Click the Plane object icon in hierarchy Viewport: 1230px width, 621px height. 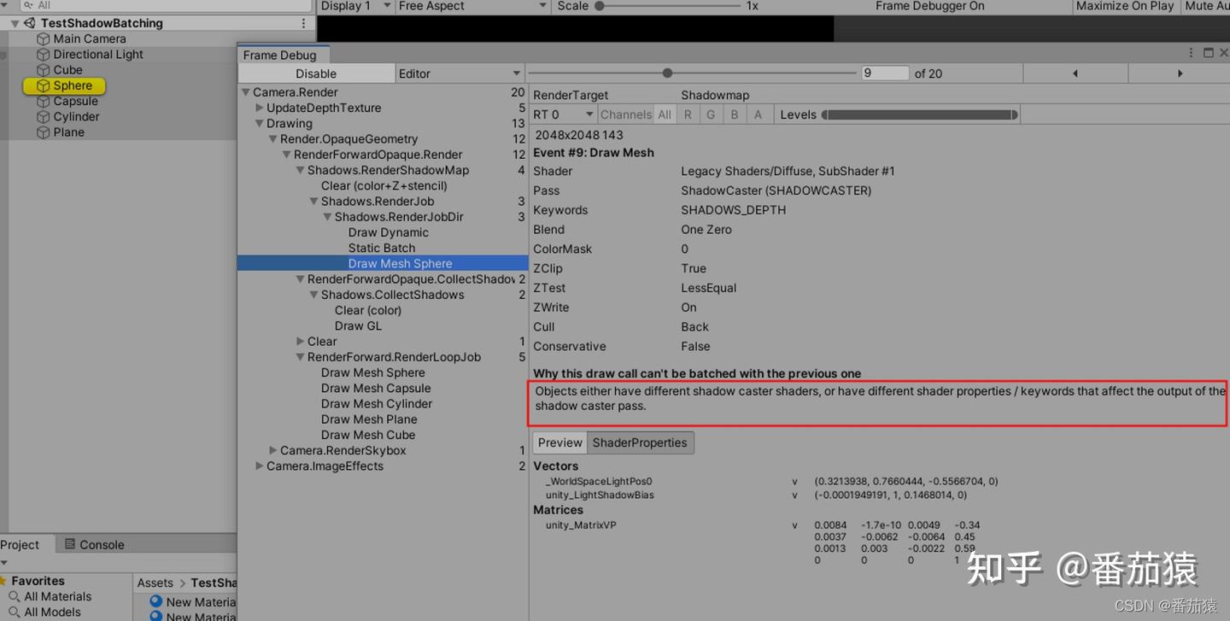[43, 132]
